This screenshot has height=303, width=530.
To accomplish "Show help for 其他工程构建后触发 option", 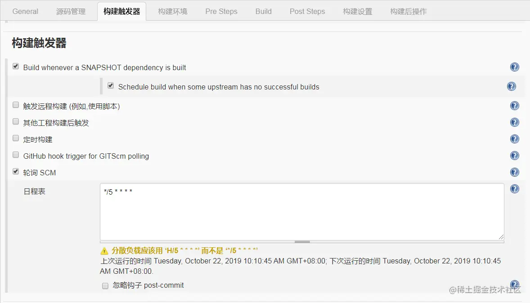I will click(514, 122).
